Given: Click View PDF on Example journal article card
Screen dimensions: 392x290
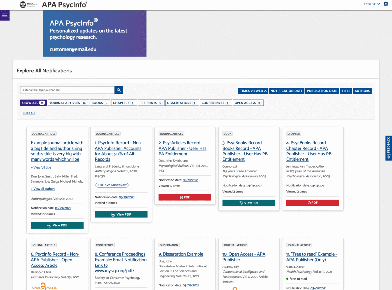Looking at the screenshot, I should click(57, 225).
